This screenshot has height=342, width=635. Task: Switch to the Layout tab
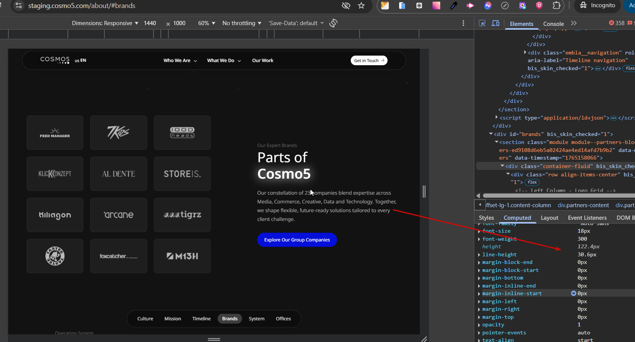point(549,218)
